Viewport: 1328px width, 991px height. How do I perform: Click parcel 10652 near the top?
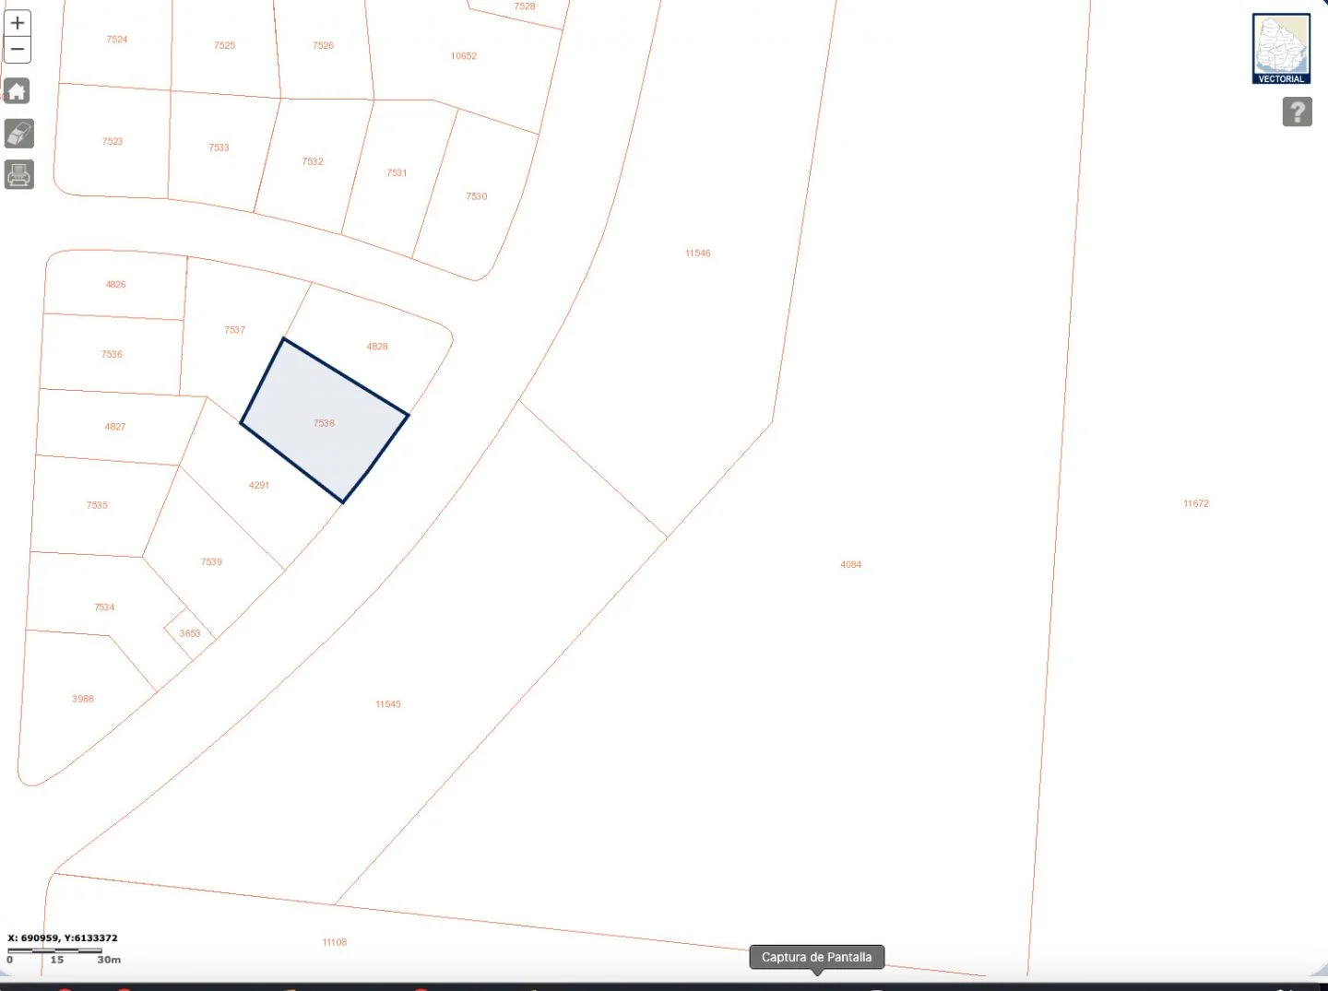click(x=463, y=56)
